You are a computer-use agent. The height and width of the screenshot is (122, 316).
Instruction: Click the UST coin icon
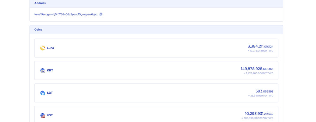43,115
